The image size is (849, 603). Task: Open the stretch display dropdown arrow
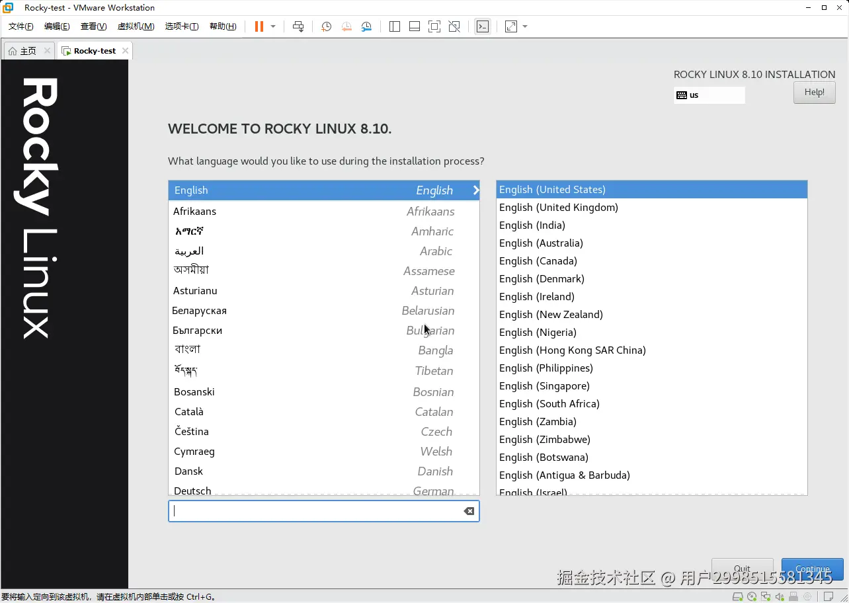[525, 26]
